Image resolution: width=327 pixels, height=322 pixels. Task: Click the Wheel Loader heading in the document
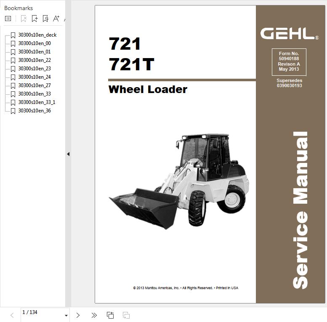point(148,90)
